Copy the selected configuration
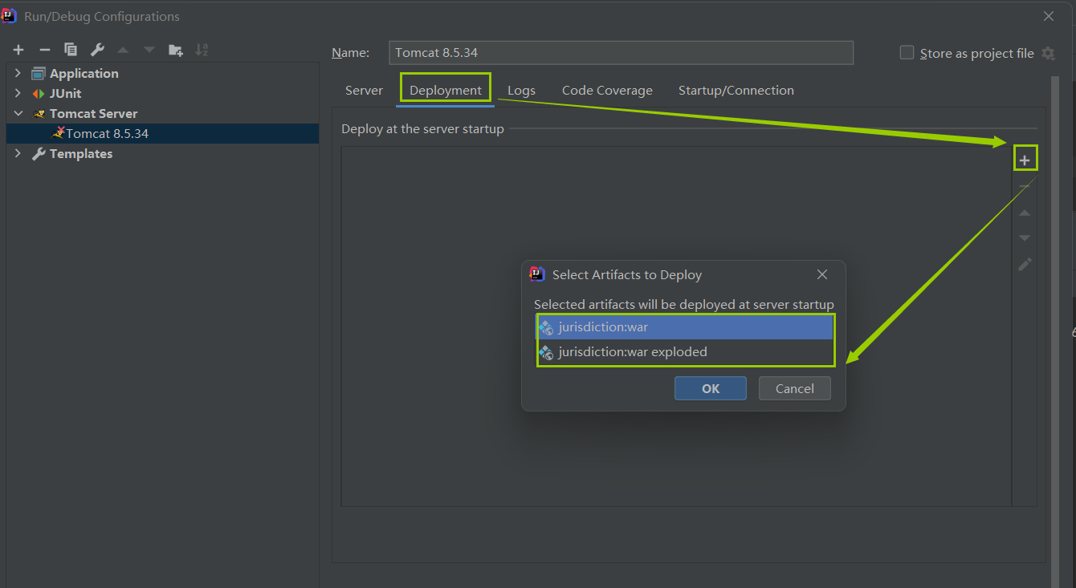1076x588 pixels. [71, 50]
